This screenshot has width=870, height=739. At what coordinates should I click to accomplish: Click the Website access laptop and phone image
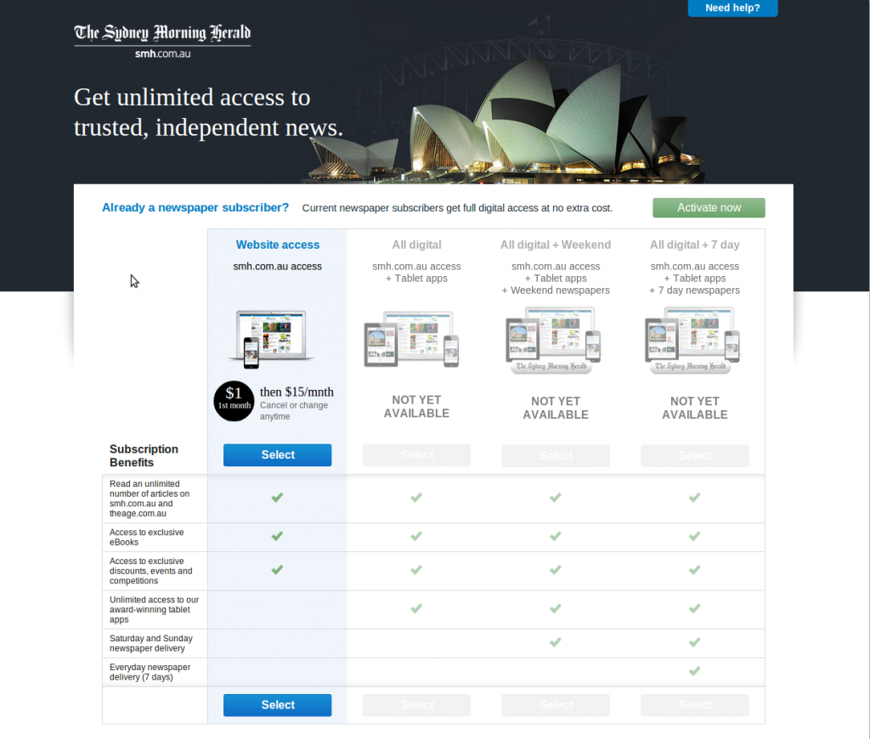coord(271,339)
